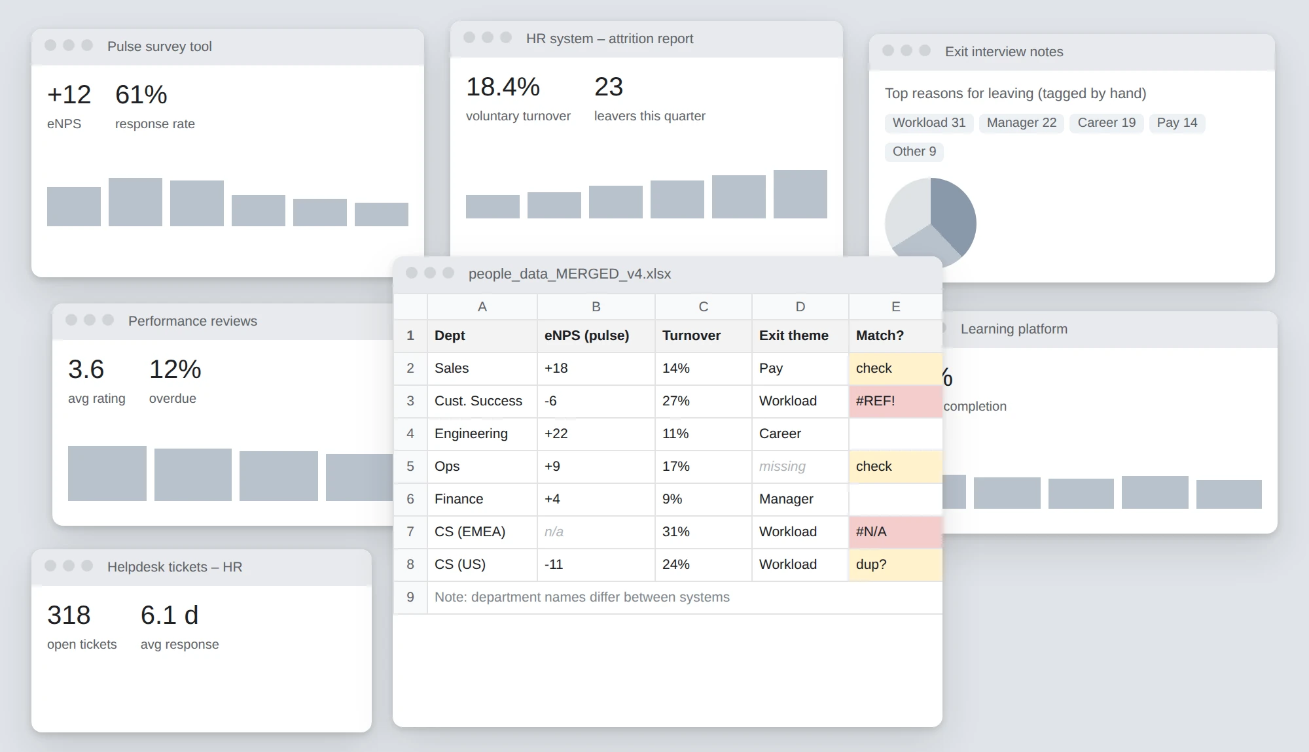Click the 18.4% voluntary turnover figure

pos(503,87)
